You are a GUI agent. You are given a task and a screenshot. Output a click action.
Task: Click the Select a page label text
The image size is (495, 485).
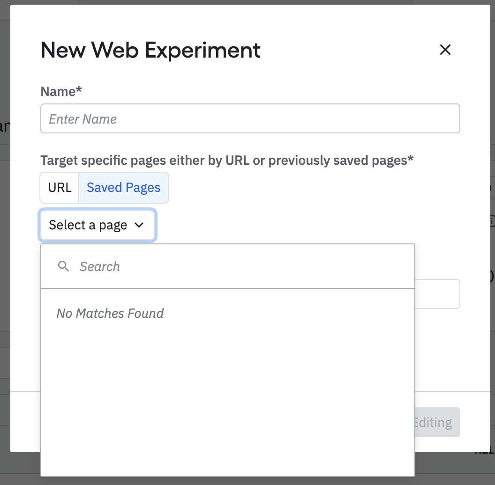[x=88, y=225]
